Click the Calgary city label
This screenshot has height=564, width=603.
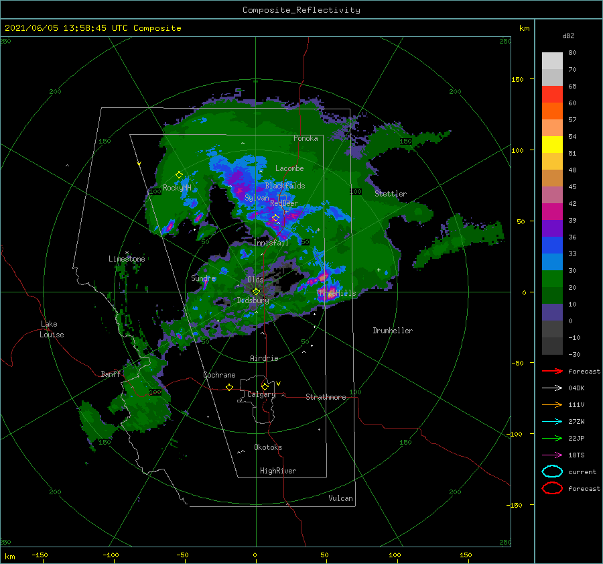tap(261, 394)
